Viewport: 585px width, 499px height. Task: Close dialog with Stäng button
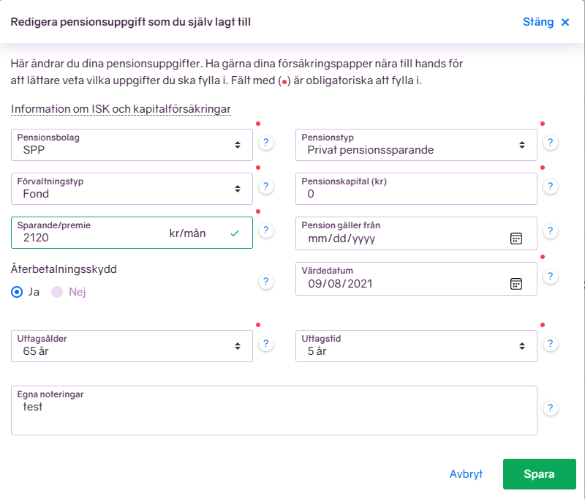[x=546, y=22]
